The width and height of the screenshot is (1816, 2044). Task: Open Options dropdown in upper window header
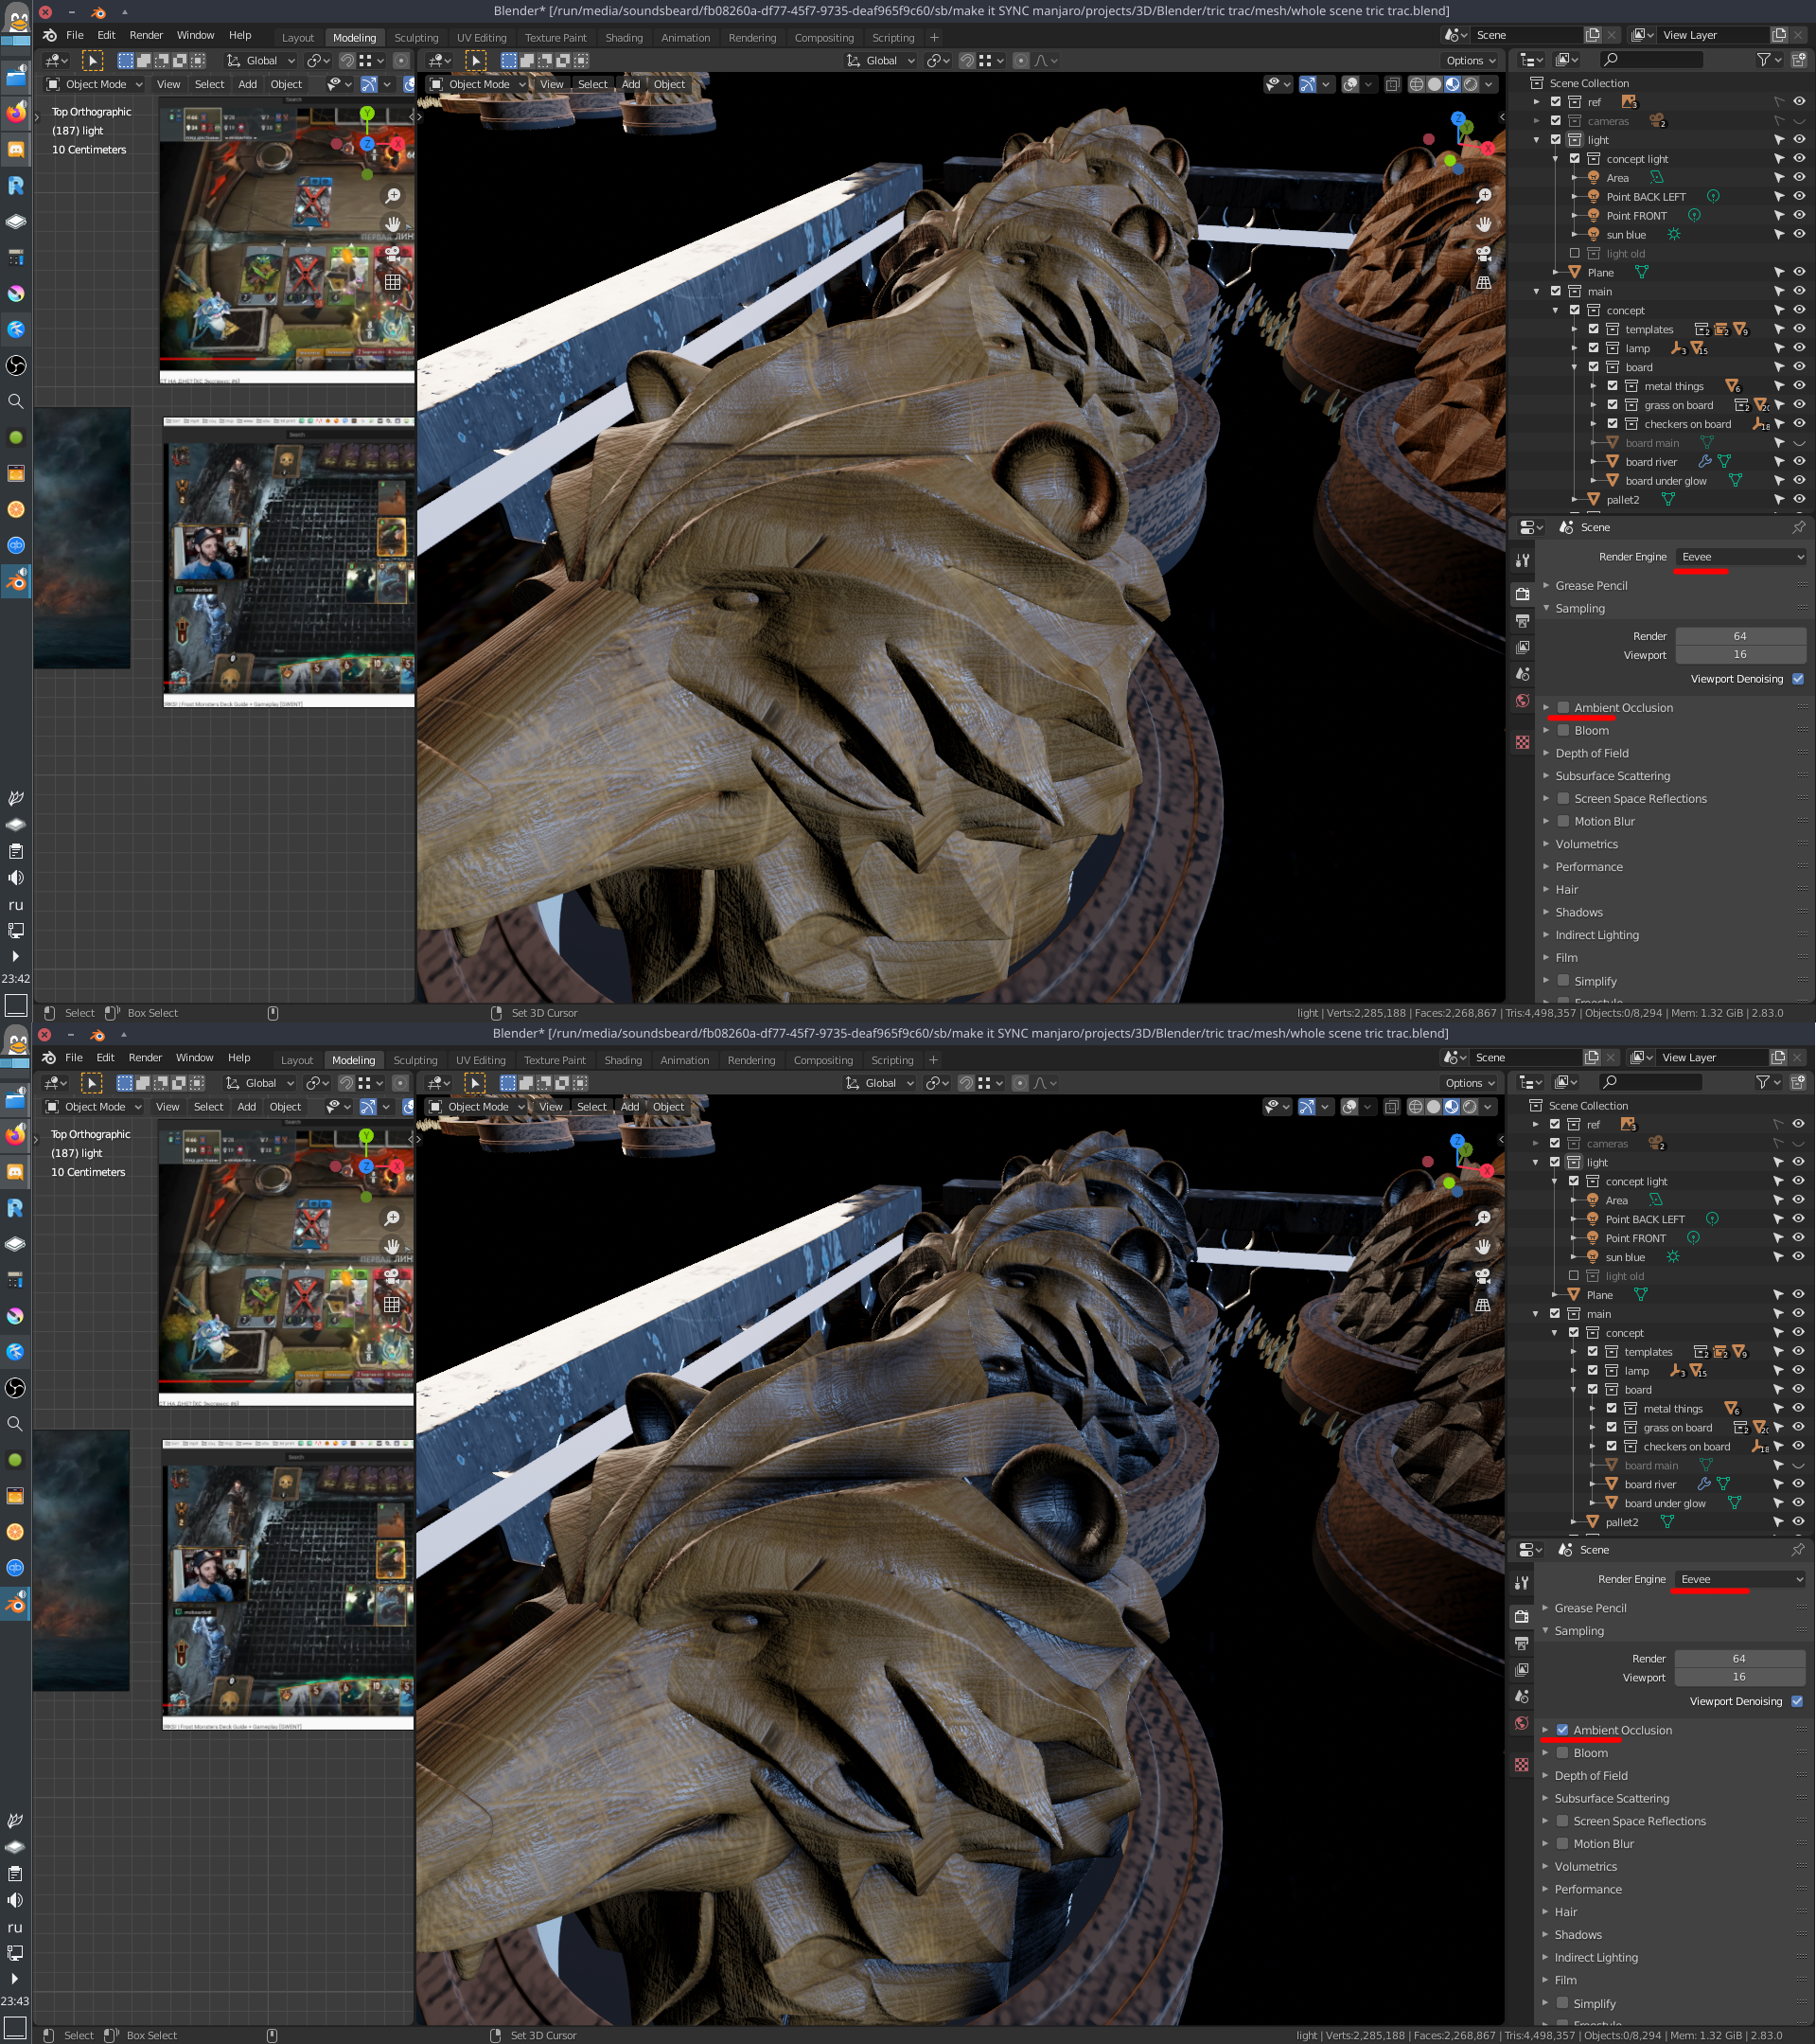pyautogui.click(x=1471, y=60)
